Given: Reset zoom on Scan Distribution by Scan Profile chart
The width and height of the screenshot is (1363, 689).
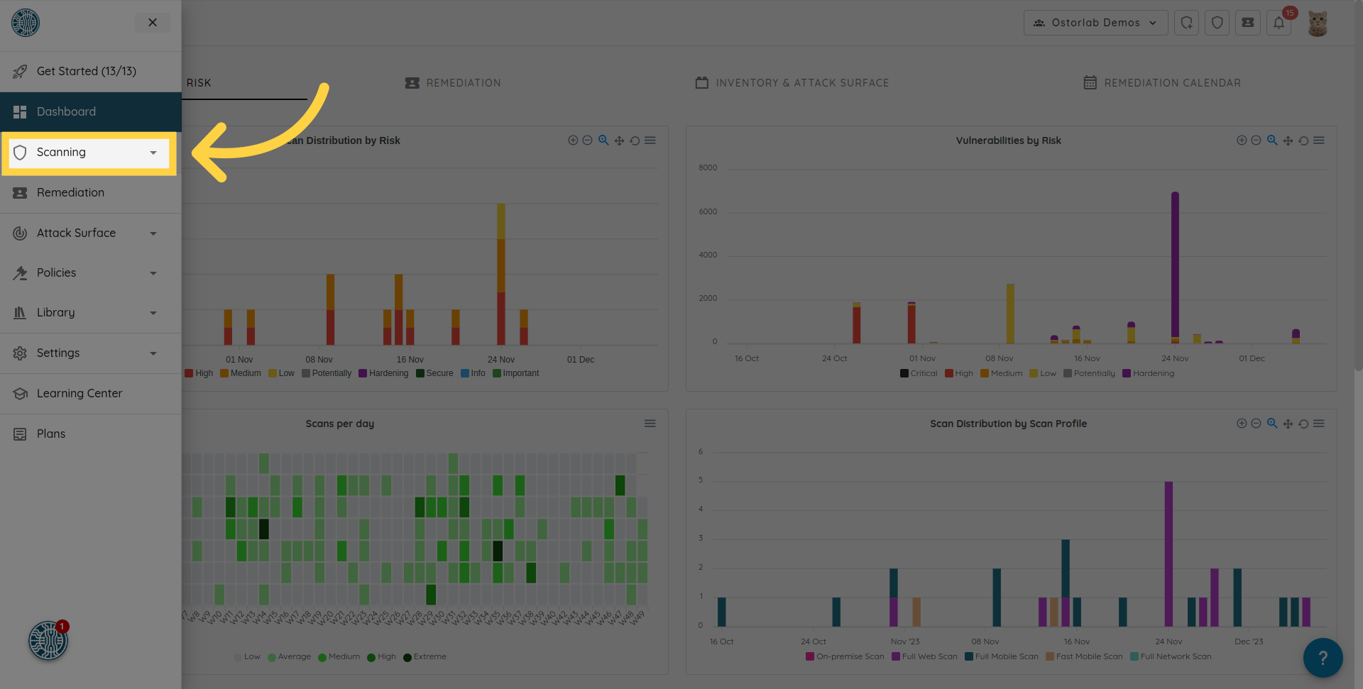Looking at the screenshot, I should pyautogui.click(x=1303, y=424).
